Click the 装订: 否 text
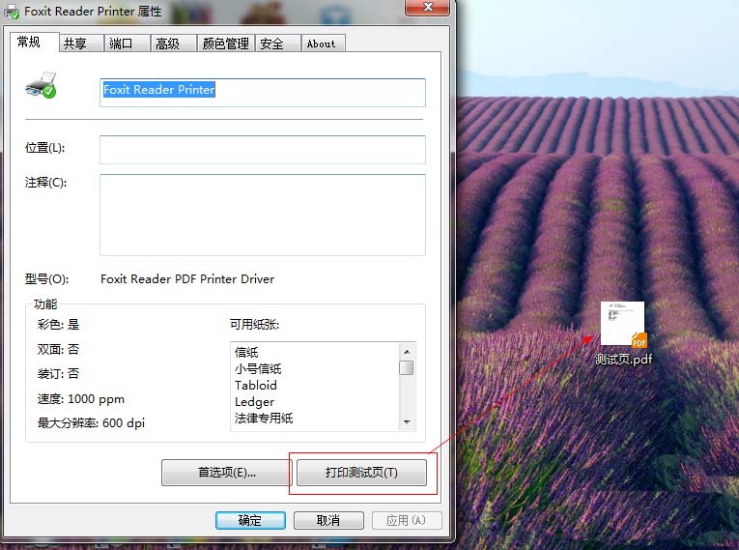739x550 pixels. [58, 374]
